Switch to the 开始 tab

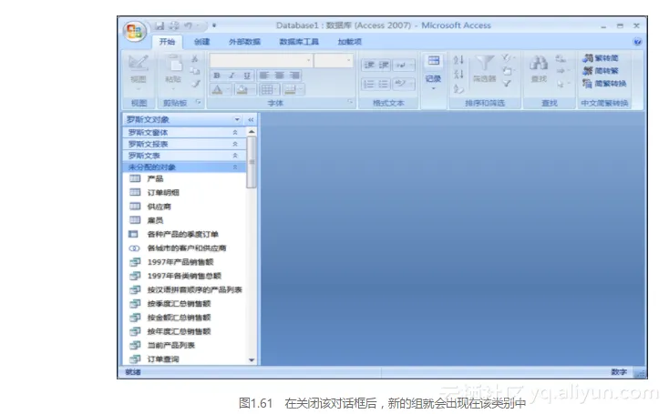click(x=168, y=42)
